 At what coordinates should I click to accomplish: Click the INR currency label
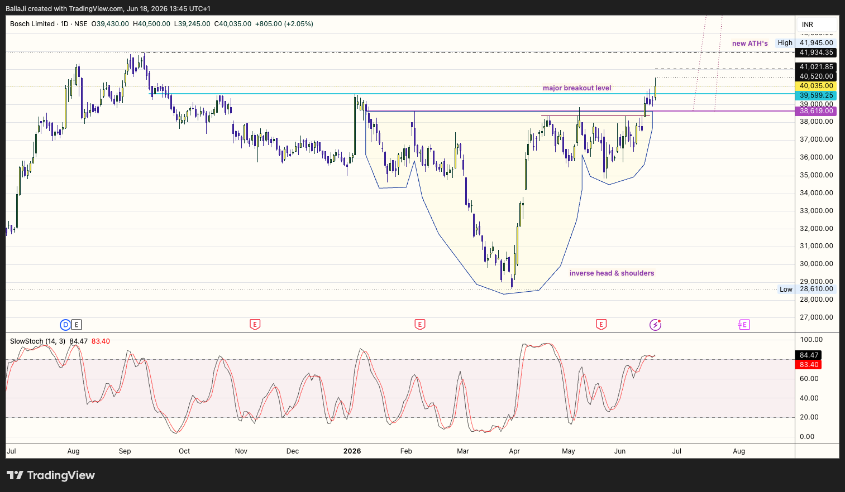pos(808,25)
